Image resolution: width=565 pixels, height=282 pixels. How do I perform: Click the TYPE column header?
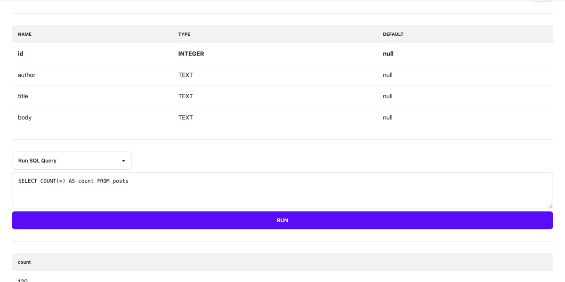coord(184,34)
